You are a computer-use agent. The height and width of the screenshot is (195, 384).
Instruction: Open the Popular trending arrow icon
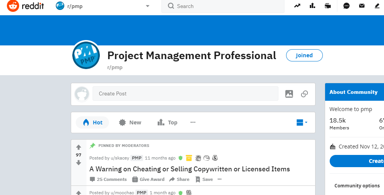[297, 6]
